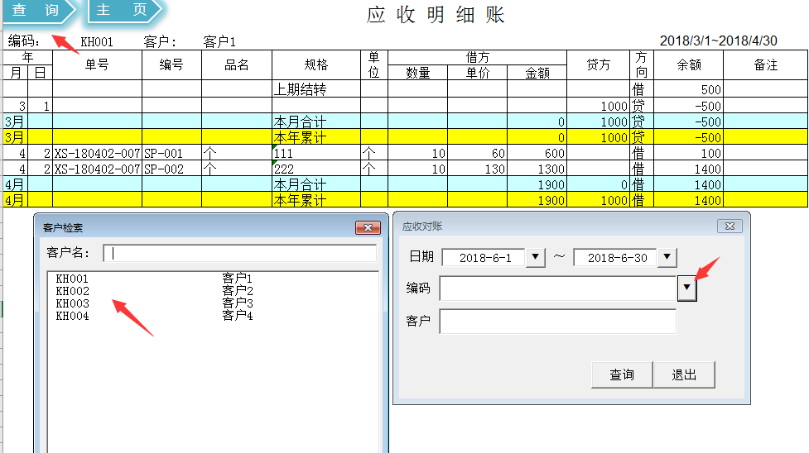Click the 客户1 name in sheet header

tap(219, 41)
